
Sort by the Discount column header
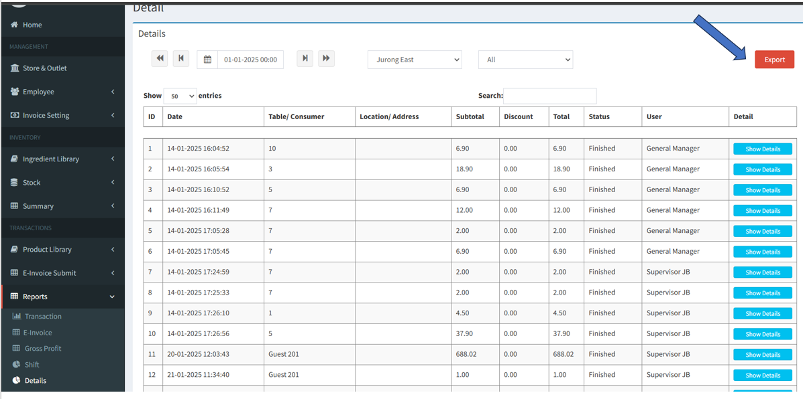(524, 116)
